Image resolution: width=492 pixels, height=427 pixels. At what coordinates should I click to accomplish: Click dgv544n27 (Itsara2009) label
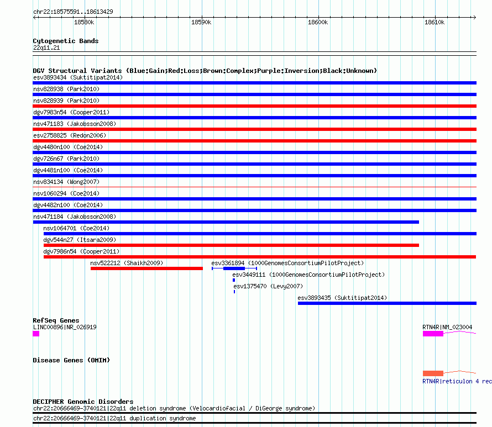click(x=80, y=240)
